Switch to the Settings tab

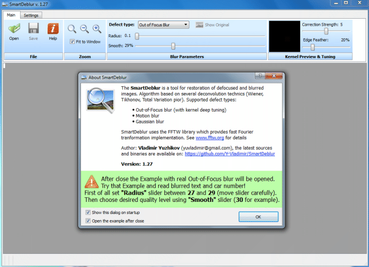[x=31, y=15]
